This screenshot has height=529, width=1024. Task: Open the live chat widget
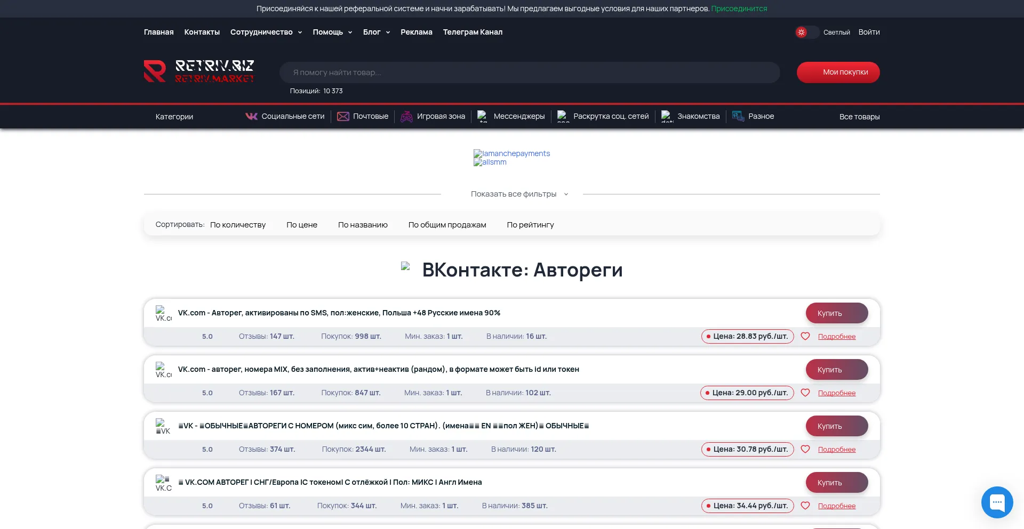997,502
